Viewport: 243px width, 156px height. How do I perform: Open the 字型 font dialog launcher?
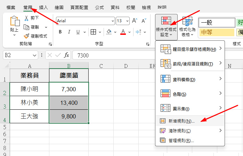[x=147, y=44]
